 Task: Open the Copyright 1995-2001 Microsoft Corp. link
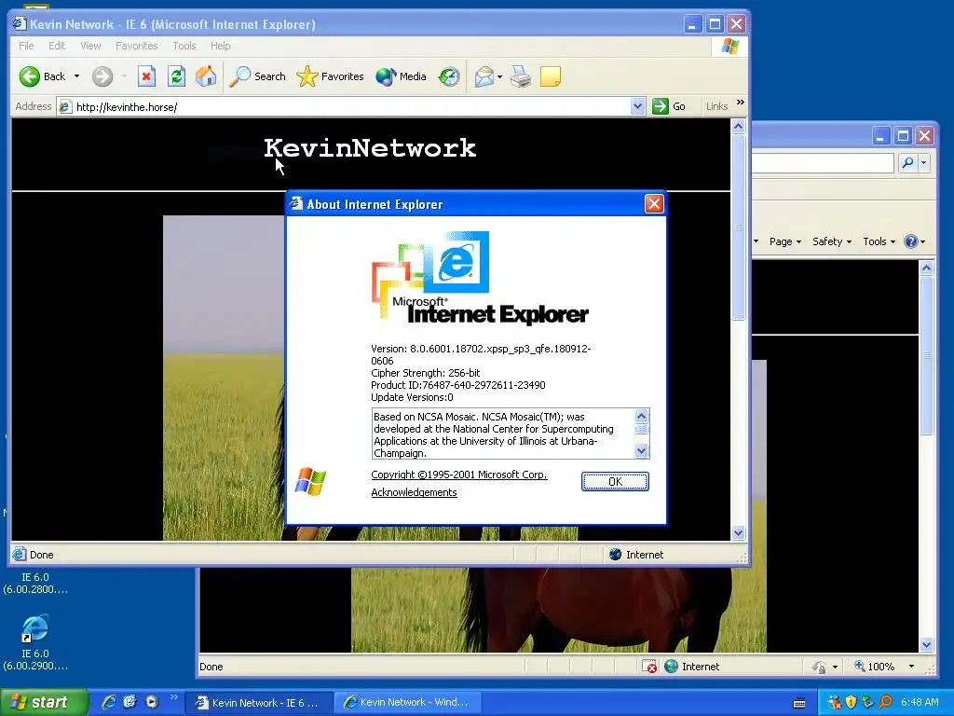[x=459, y=475]
